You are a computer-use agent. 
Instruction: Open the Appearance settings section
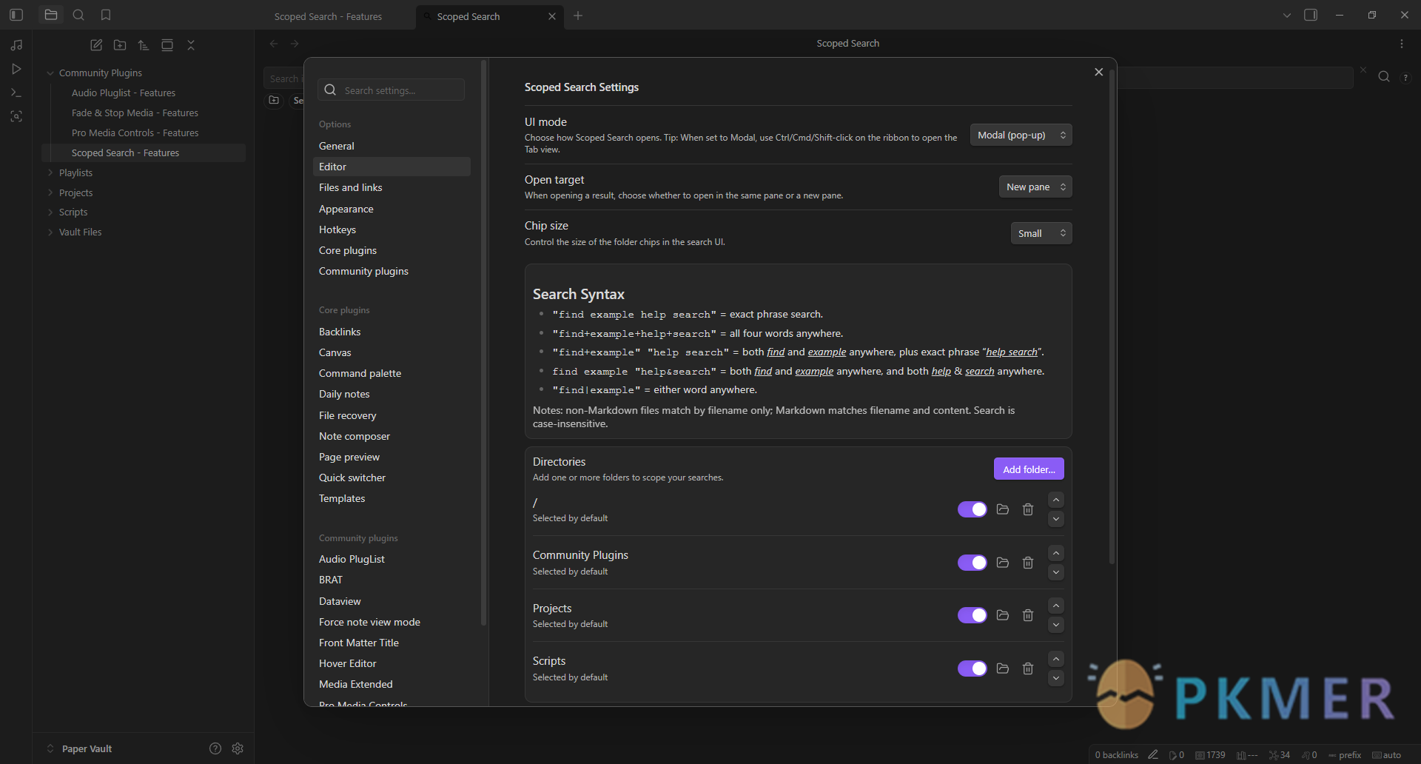392,209
